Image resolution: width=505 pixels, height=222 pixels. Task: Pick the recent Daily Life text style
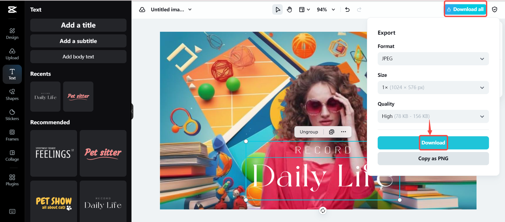(45, 96)
